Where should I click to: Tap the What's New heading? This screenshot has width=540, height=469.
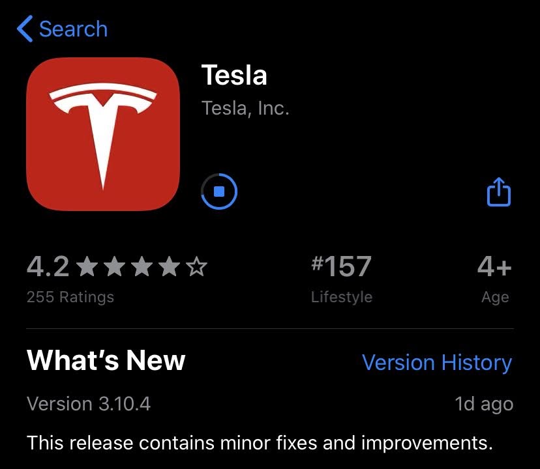tap(106, 360)
